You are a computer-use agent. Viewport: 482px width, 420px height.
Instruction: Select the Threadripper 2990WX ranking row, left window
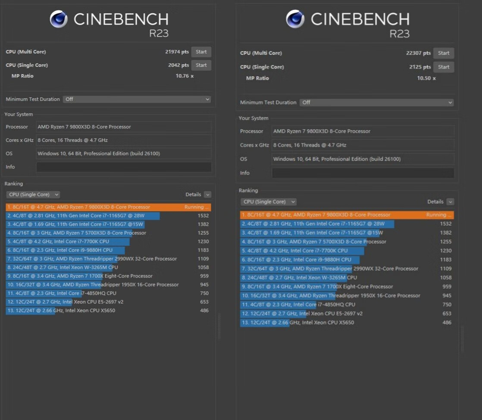pyautogui.click(x=108, y=259)
